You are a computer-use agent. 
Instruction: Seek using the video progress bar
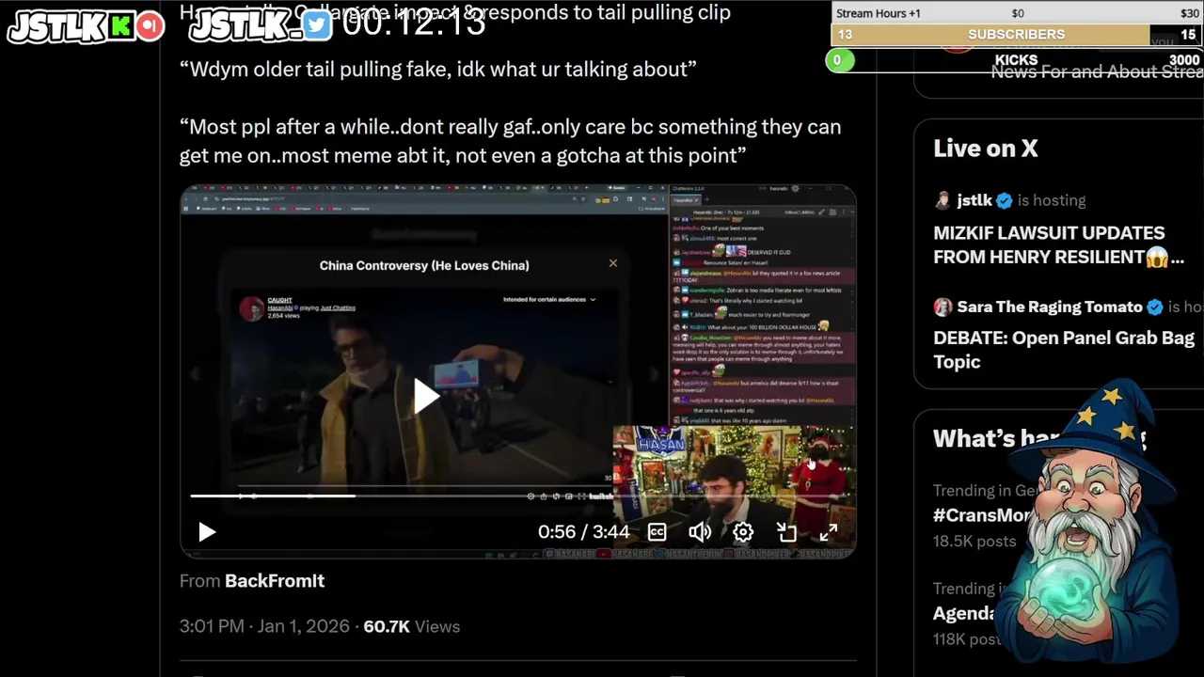[x=517, y=496]
